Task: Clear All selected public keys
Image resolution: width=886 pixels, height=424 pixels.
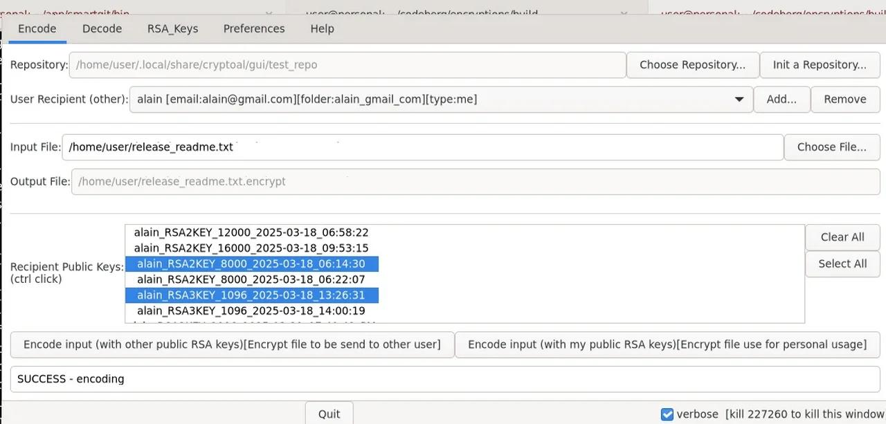Action: point(842,237)
